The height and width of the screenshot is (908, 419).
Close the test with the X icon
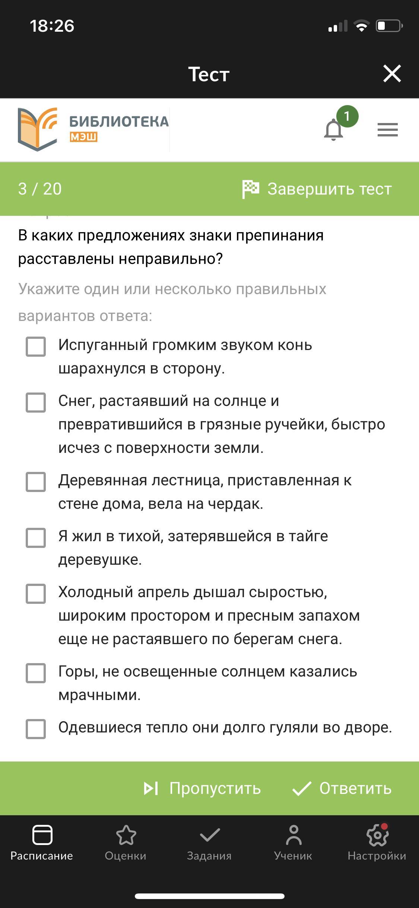pos(392,73)
